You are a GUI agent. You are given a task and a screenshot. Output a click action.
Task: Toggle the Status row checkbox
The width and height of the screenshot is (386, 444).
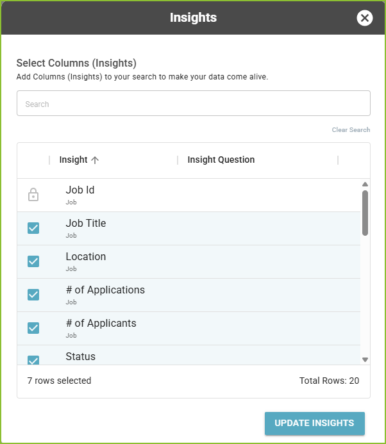tap(33, 360)
